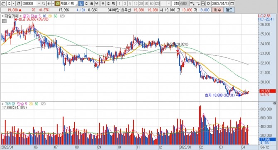This screenshot has height=150, width=278.
Task: Switch to the 월 monthly chart tab
Action: tap(91, 3)
